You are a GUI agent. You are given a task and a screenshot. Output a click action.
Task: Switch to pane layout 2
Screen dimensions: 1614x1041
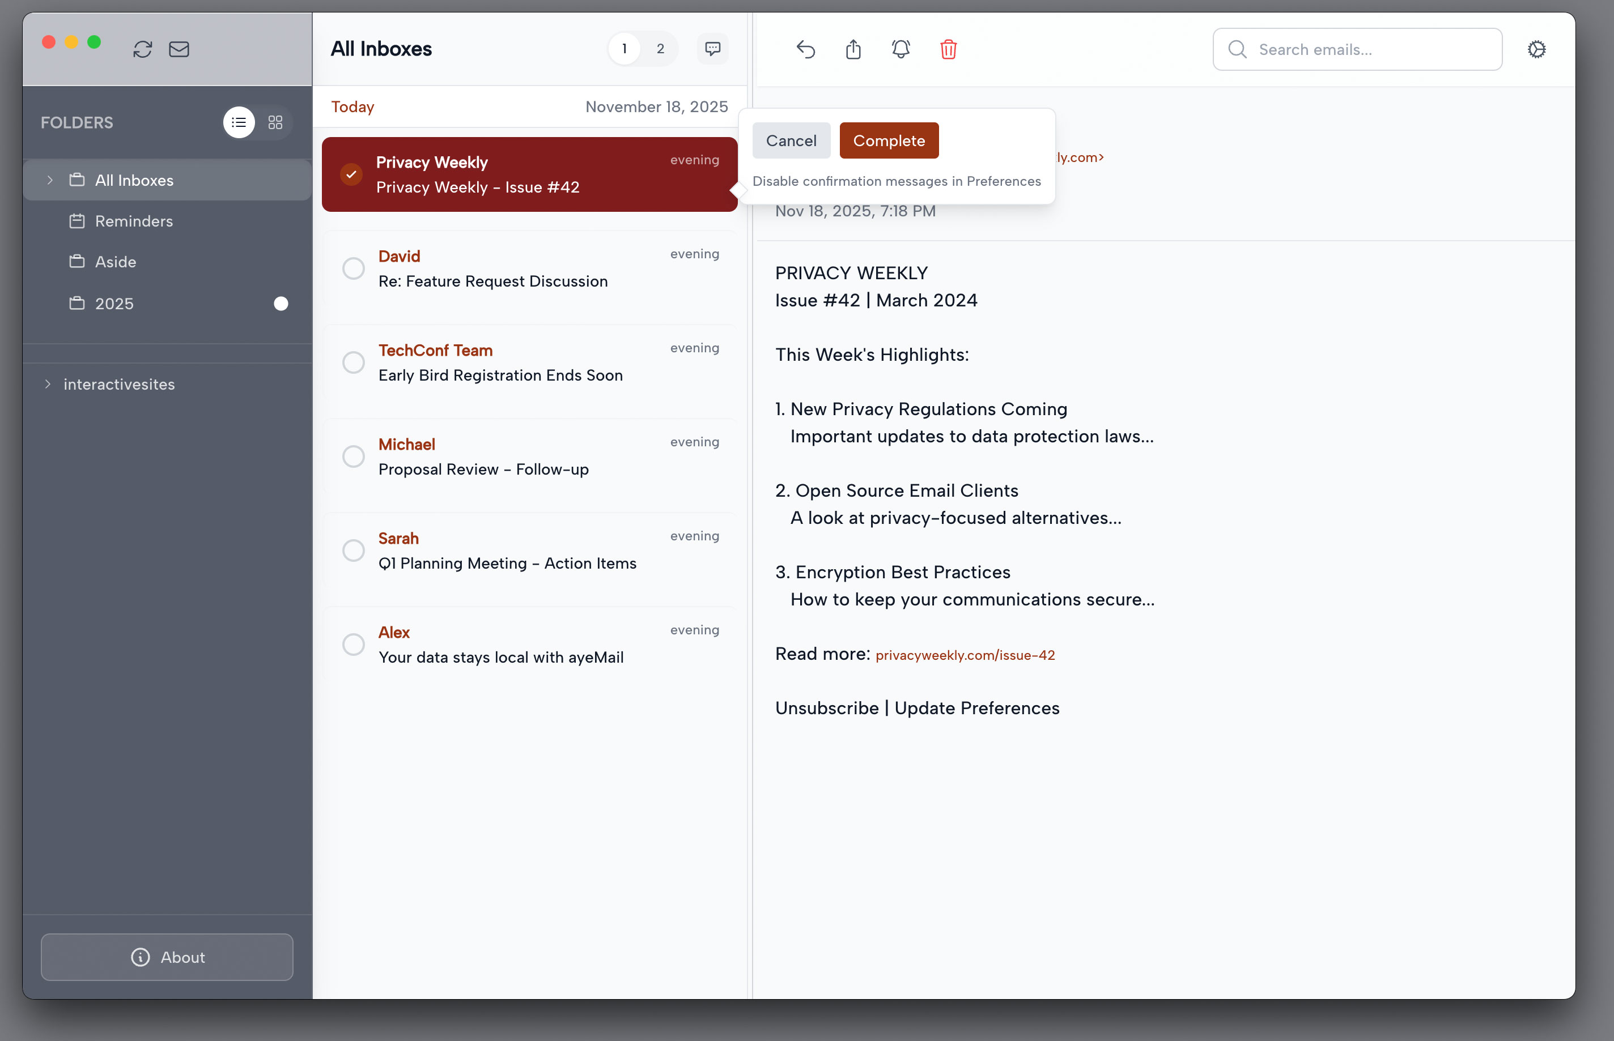pos(660,48)
